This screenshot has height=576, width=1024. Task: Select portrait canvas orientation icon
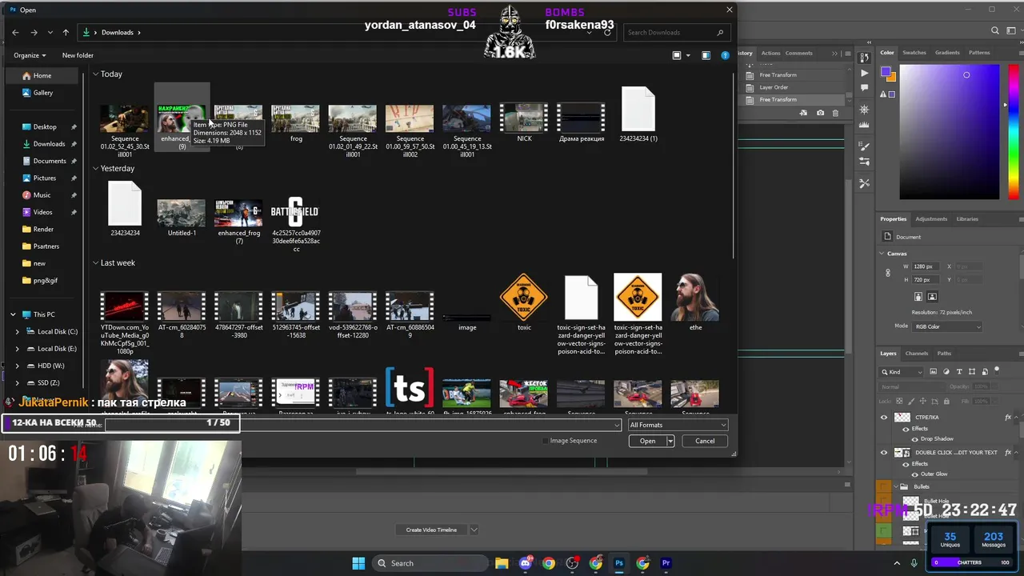918,297
